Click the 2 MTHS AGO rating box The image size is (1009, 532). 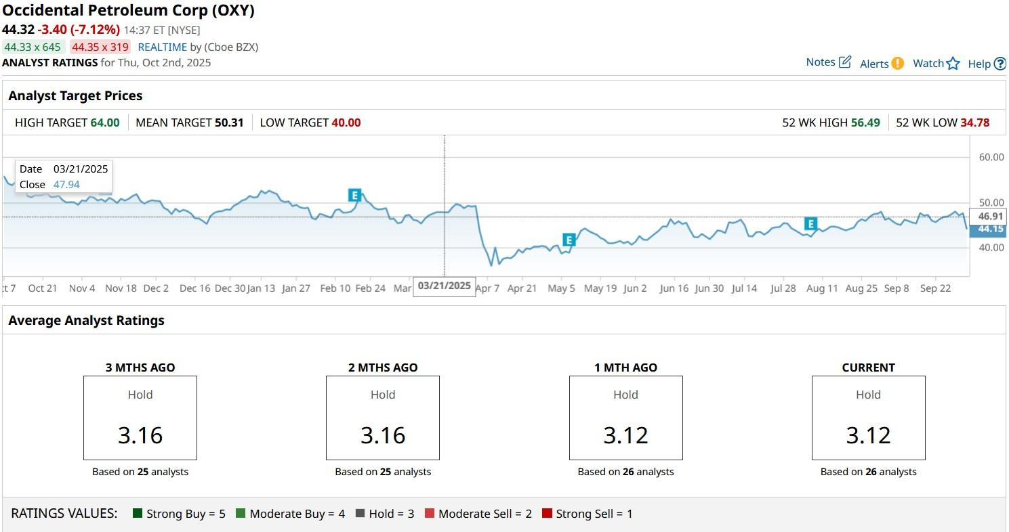pos(383,418)
